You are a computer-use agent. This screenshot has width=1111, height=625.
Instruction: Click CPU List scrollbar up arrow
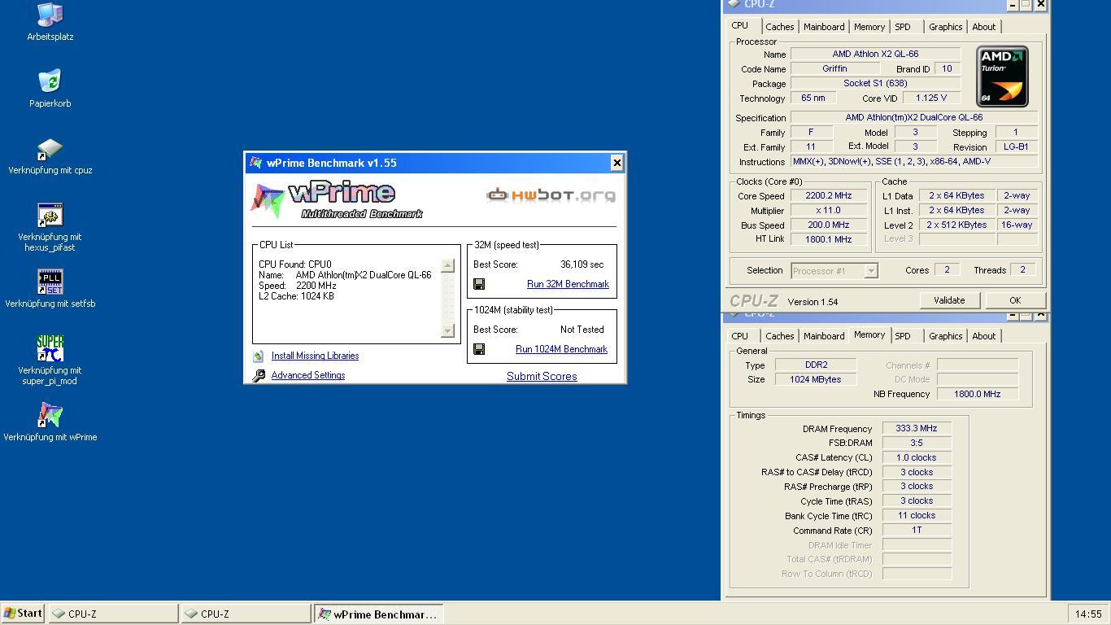[447, 265]
